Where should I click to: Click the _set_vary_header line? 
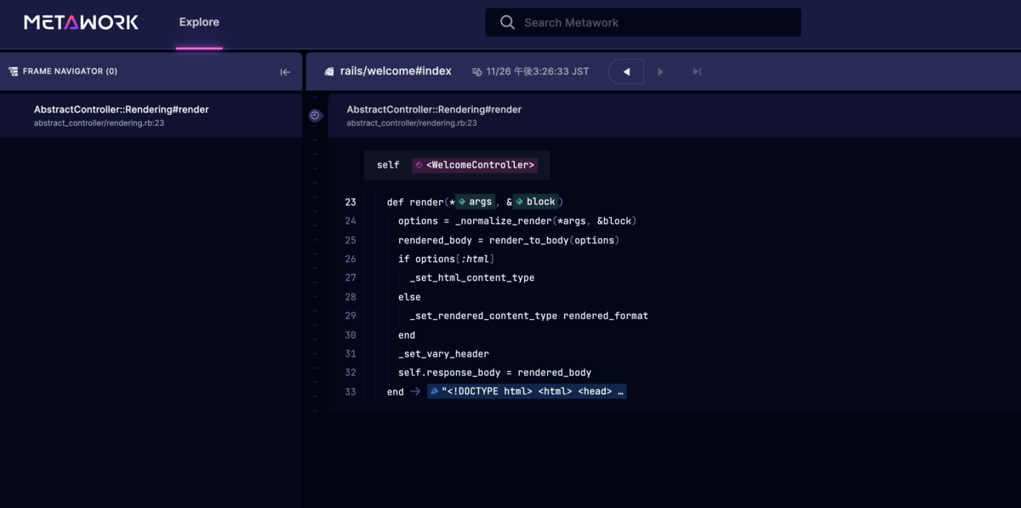click(443, 354)
